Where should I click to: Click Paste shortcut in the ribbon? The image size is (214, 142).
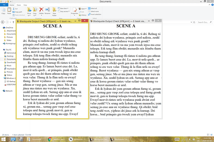pyautogui.click(x=19, y=15)
